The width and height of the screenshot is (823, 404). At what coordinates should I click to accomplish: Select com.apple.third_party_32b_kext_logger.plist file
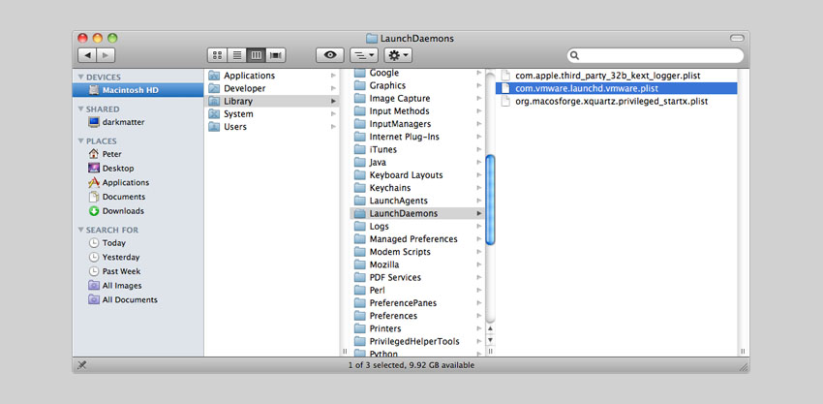point(616,76)
